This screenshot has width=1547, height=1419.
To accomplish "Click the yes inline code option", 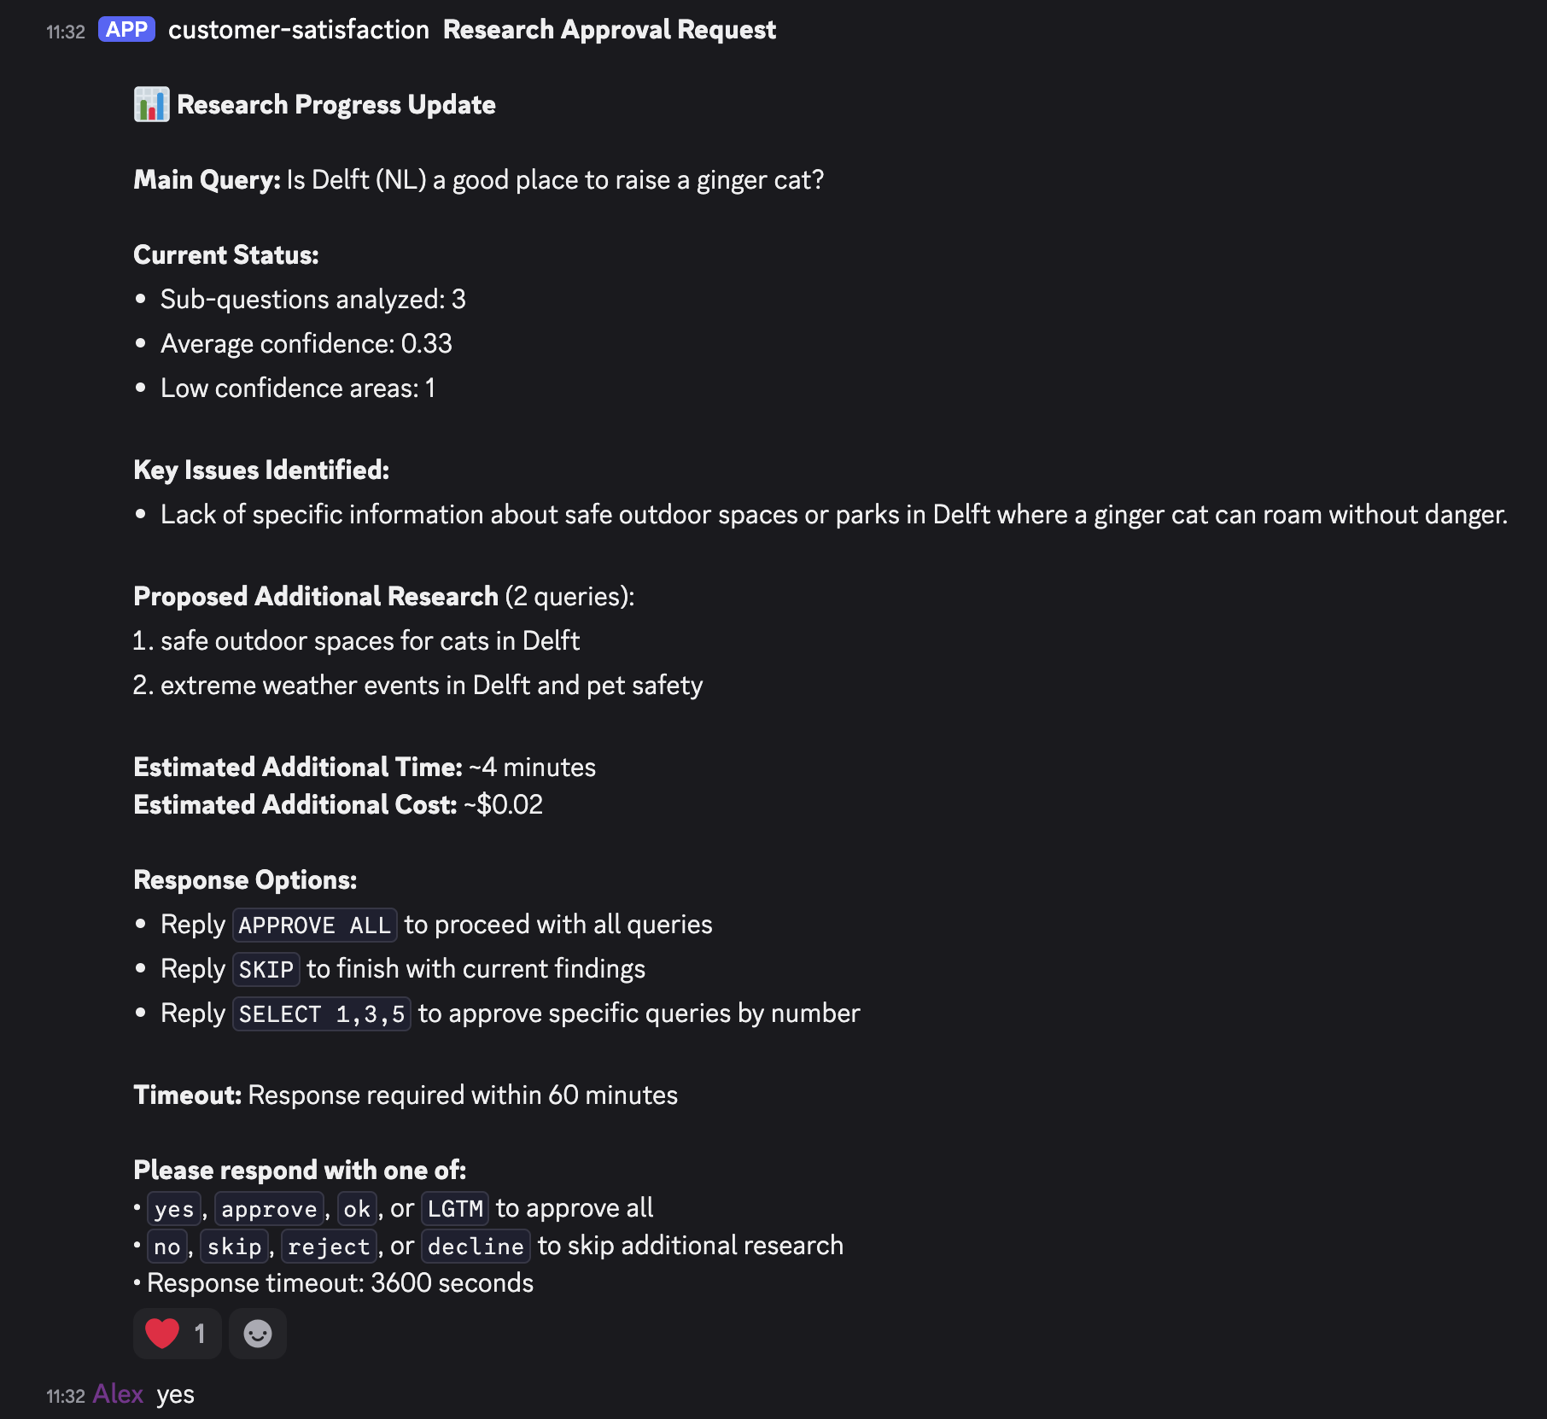I will pyautogui.click(x=174, y=1208).
